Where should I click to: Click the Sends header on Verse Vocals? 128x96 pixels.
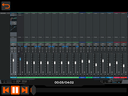tap(13, 37)
